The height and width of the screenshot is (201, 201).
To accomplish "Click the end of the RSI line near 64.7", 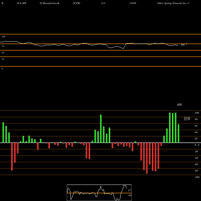I will 178,46.
